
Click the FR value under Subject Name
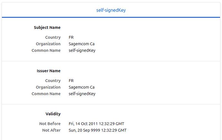71,37
